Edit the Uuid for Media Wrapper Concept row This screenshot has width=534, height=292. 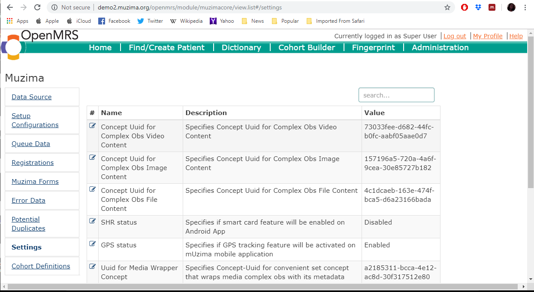(92, 267)
